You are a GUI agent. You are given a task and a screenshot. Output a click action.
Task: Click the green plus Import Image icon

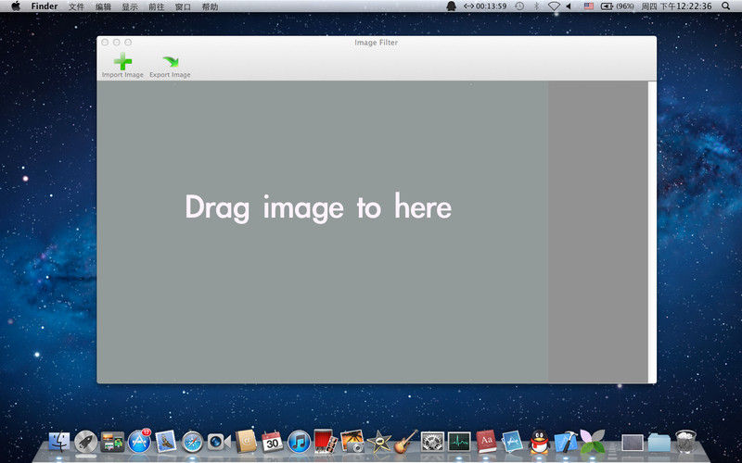coord(122,61)
